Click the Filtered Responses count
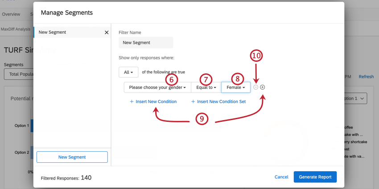Image resolution: width=379 pixels, height=189 pixels. click(x=86, y=177)
